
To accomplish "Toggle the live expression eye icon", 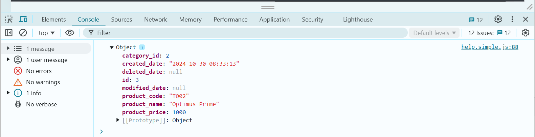I will click(70, 33).
